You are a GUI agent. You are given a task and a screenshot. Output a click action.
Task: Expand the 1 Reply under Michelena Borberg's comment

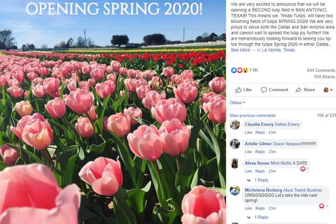click(x=261, y=217)
